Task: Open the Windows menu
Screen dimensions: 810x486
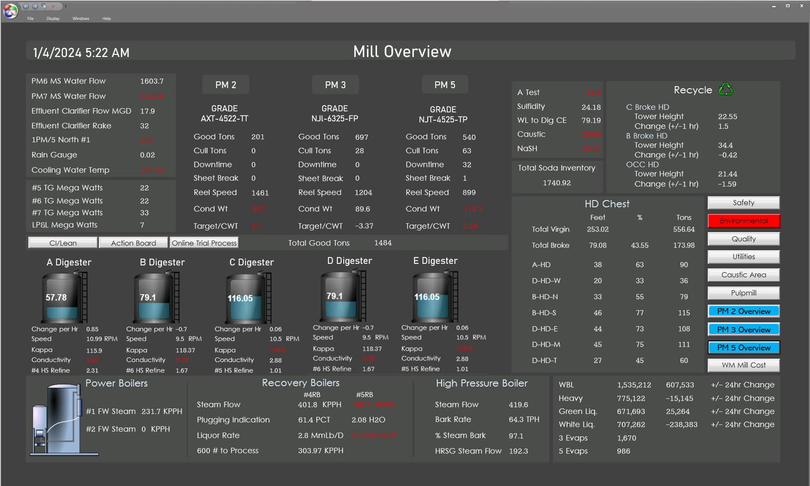Action: (81, 18)
